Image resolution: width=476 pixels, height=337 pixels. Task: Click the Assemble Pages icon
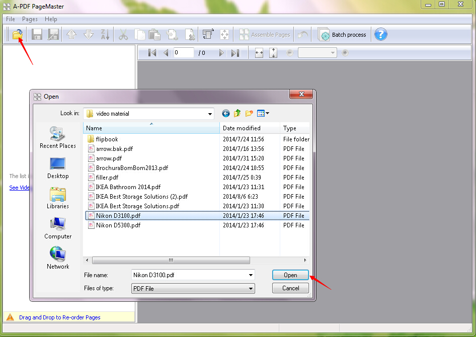[x=264, y=34]
